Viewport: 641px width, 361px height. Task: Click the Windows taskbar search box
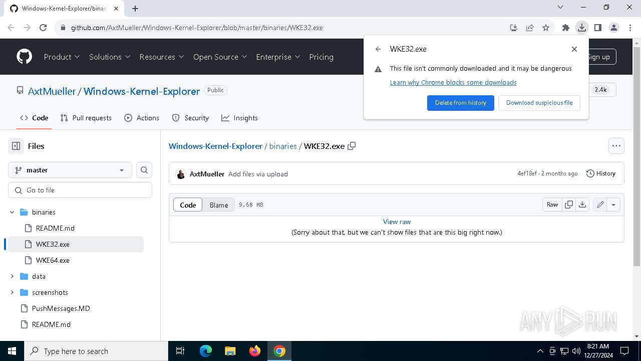tap(96, 351)
